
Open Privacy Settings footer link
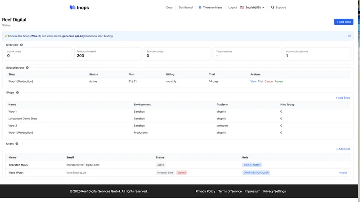(274, 191)
